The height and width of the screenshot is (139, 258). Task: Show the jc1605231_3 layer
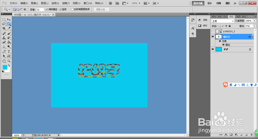(x=213, y=31)
